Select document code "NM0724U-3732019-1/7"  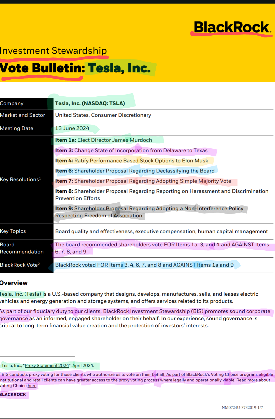click(242, 408)
